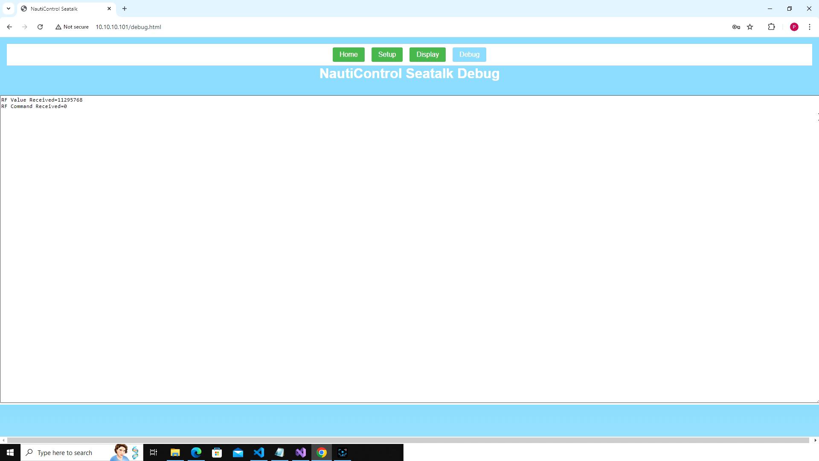This screenshot has height=461, width=819.
Task: Open Visual Studio Code from the taskbar
Action: 258,452
